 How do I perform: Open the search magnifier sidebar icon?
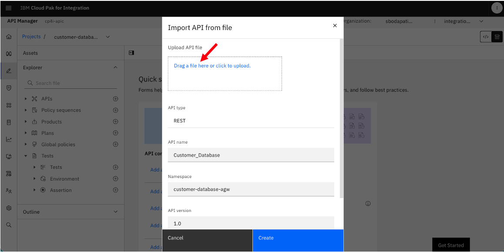click(9, 225)
